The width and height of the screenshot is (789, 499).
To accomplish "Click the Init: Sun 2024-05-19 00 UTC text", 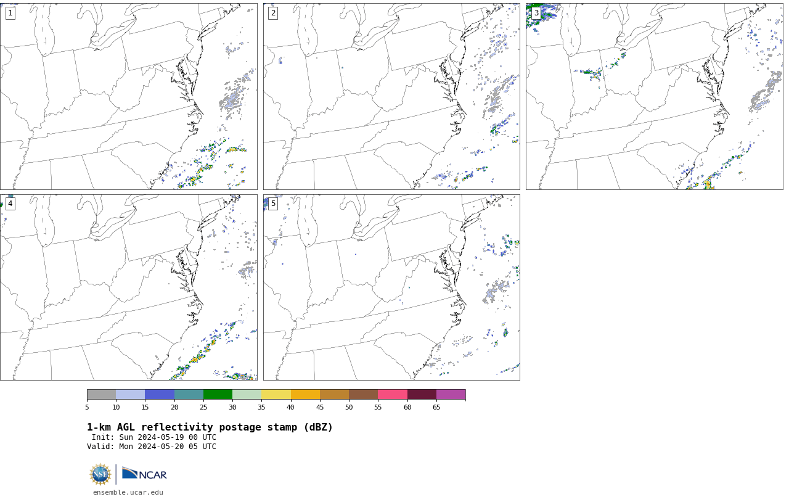I will 154,437.
